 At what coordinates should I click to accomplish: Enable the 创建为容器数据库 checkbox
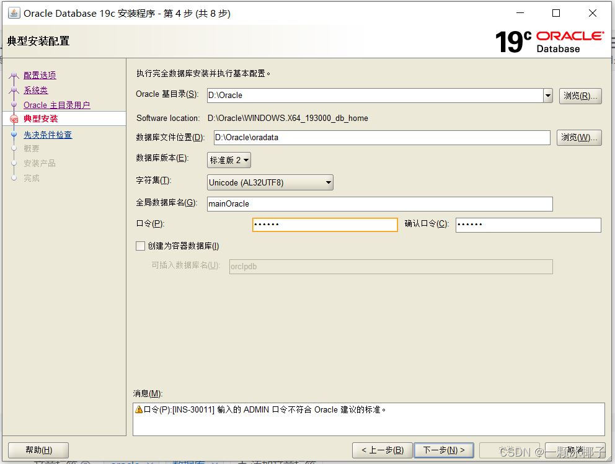[x=139, y=246]
